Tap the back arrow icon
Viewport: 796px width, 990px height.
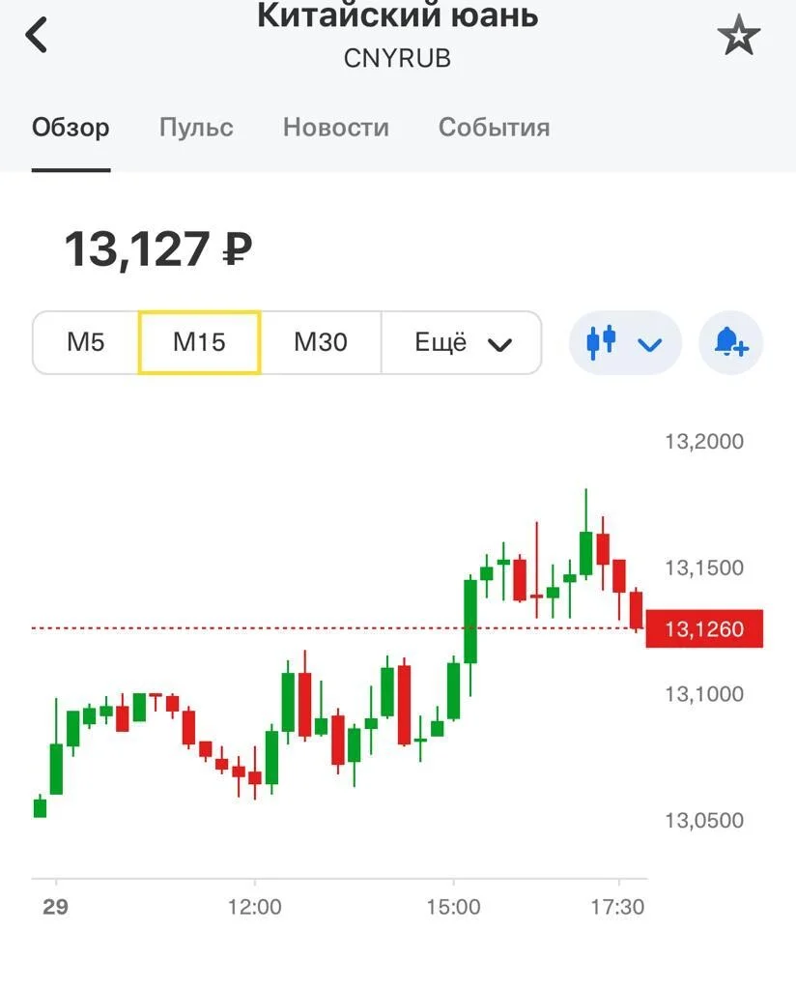coord(37,35)
